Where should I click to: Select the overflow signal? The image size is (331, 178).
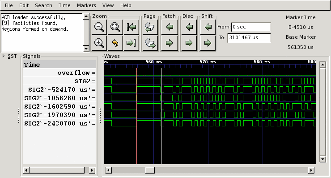click(59, 73)
